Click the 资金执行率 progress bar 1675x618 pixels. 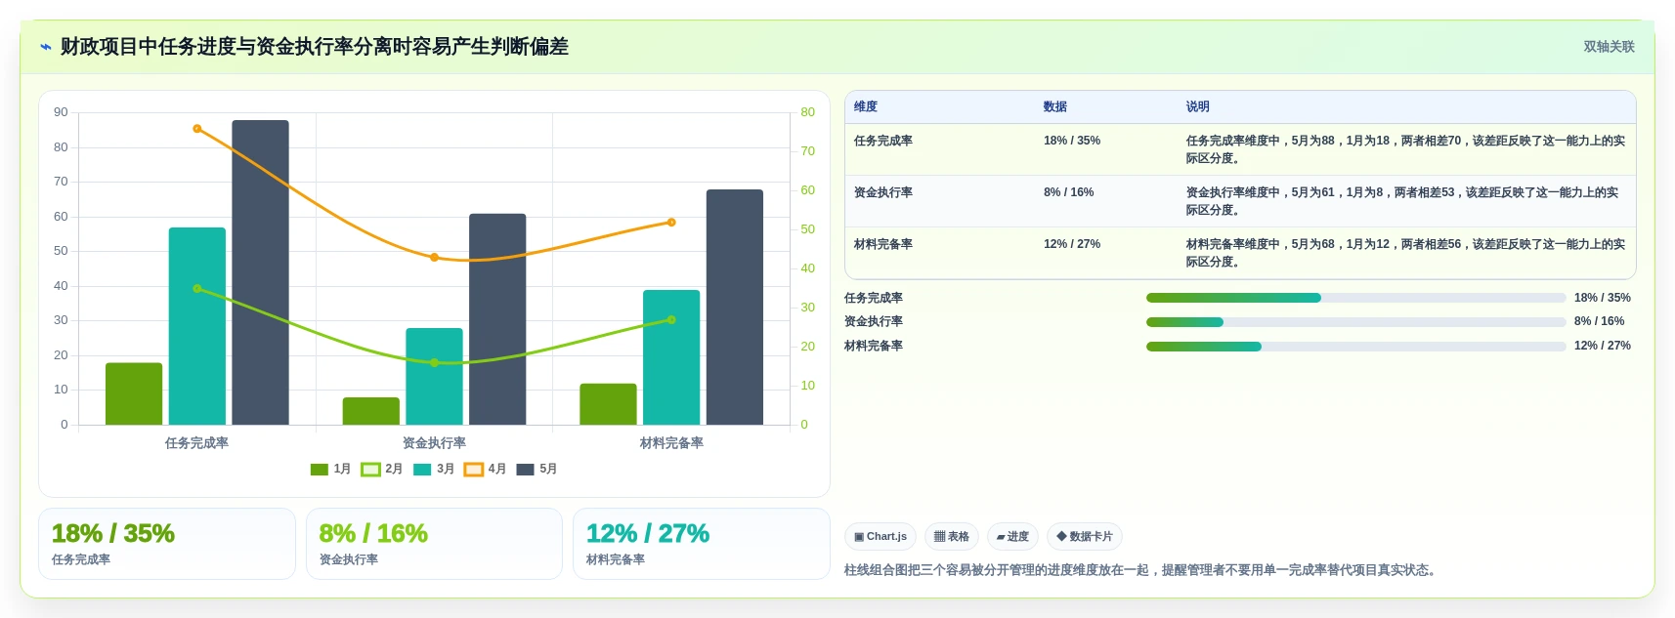1355,322
